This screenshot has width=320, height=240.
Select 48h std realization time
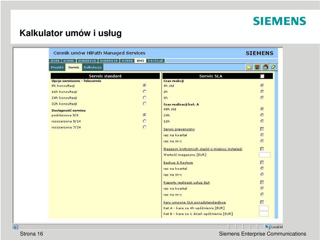(x=262, y=109)
